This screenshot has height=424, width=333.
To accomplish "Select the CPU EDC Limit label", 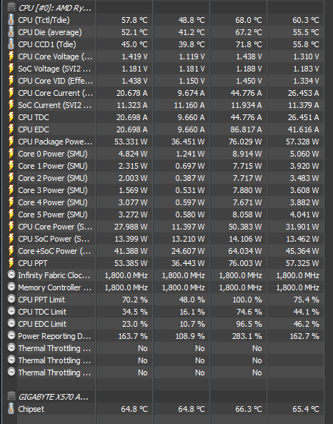I will 42,324.
